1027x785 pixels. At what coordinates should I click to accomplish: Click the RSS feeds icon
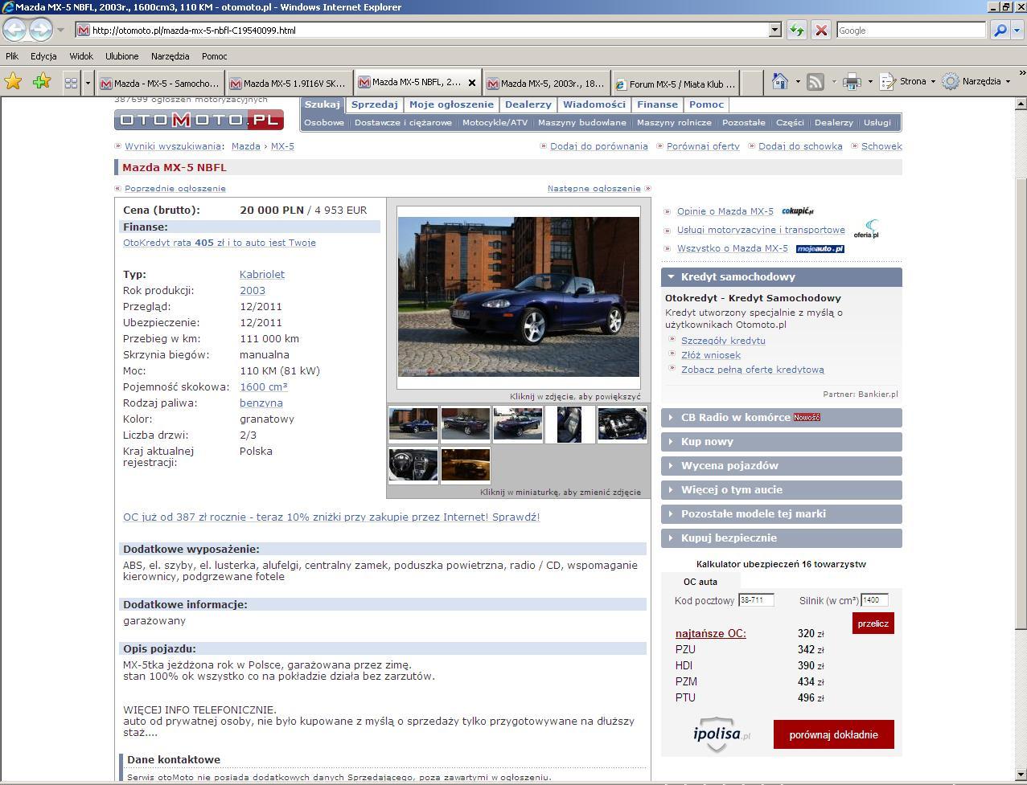(815, 81)
